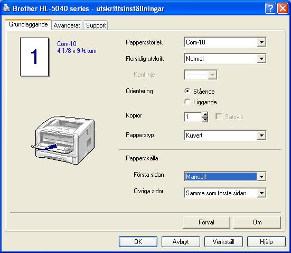Decrease copies with the down arrow

pos(205,120)
